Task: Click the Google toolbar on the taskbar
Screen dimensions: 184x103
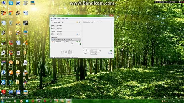Action: pyautogui.click(x=8, y=101)
